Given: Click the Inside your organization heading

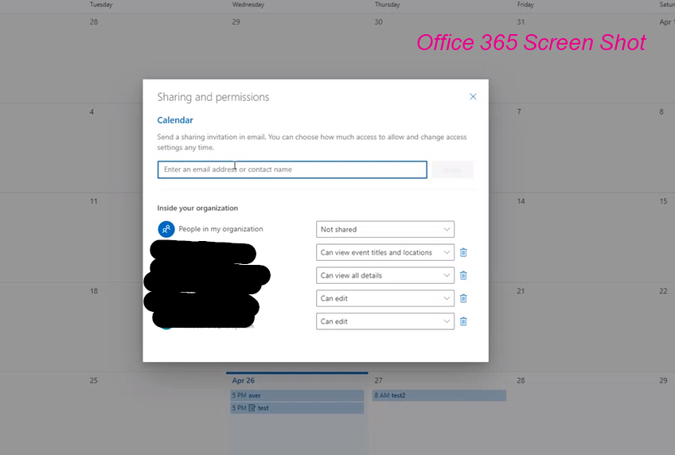Looking at the screenshot, I should (197, 208).
